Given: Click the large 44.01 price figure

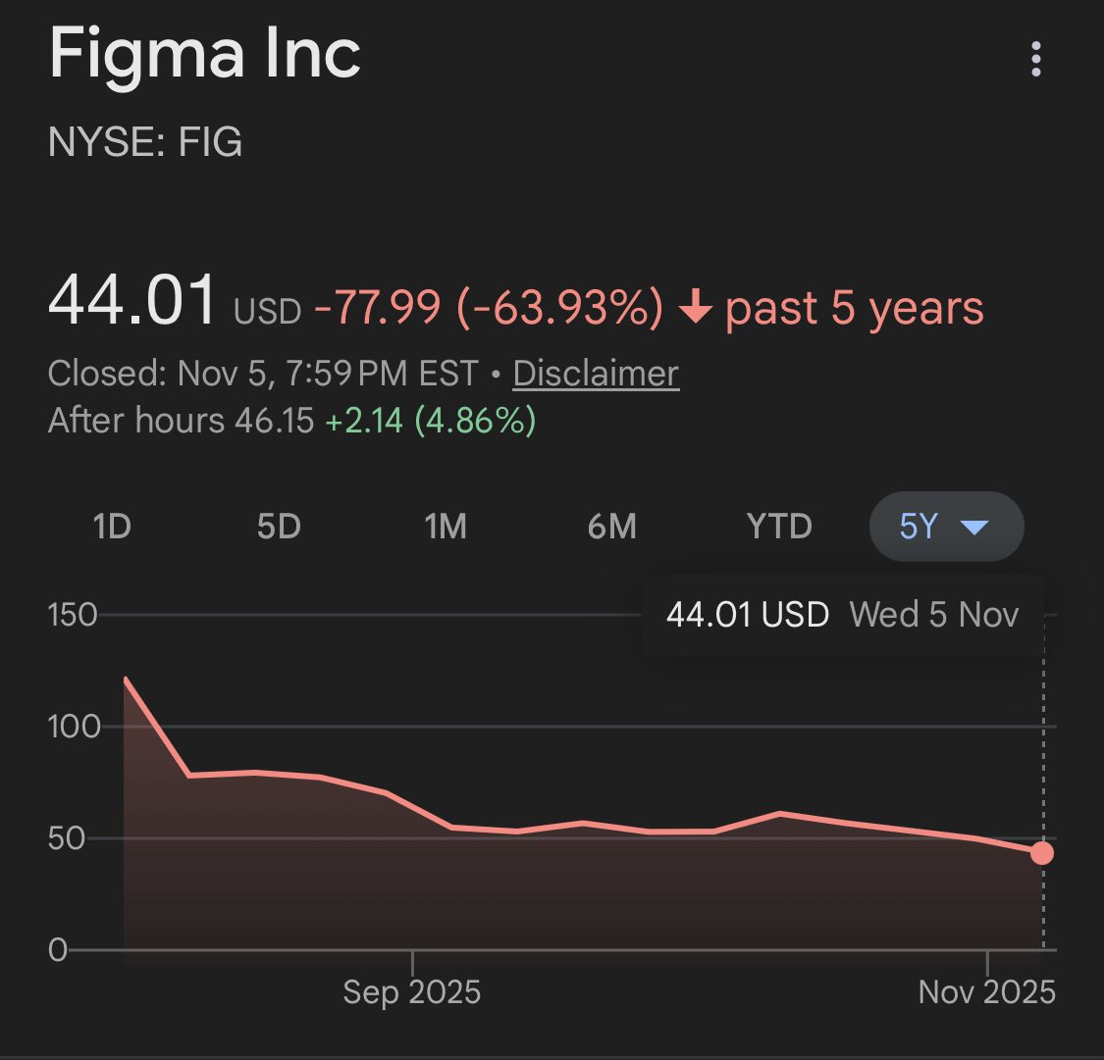Looking at the screenshot, I should pos(132,301).
